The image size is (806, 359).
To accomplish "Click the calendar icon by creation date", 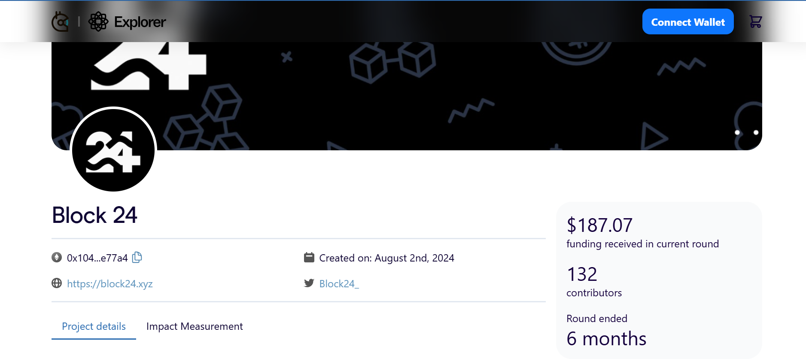I will click(309, 257).
